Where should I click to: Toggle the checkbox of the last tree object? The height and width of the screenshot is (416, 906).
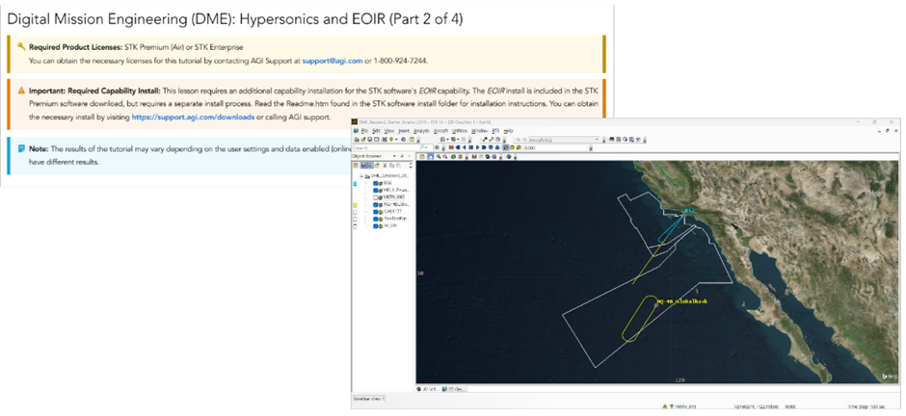coord(376,226)
